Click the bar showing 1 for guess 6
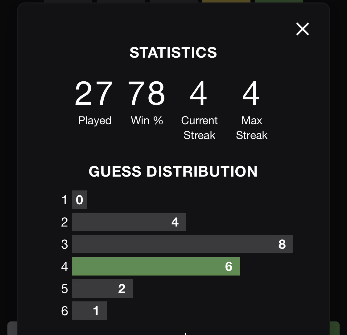This screenshot has height=335, width=347. [90, 311]
